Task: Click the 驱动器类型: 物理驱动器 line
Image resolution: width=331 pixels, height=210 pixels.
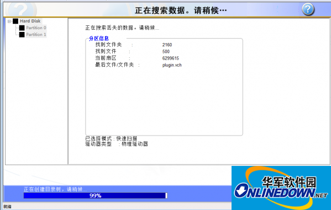Action: coord(117,144)
